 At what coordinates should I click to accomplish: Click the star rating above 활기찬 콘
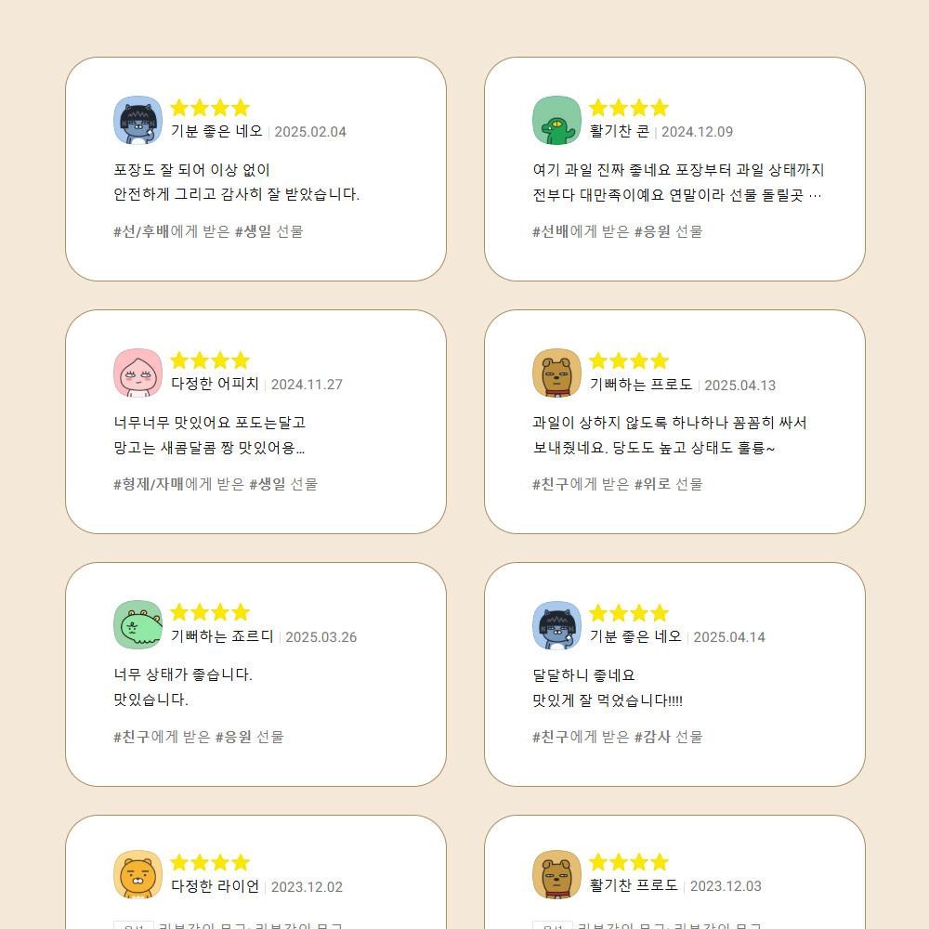tap(629, 108)
